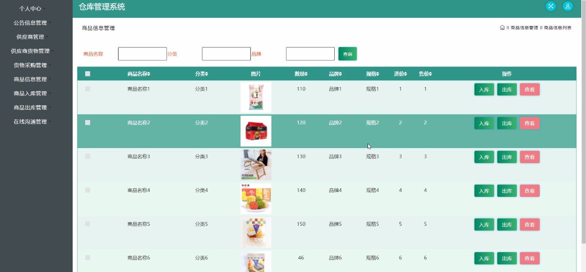This screenshot has height=272, width=586.
Task: Check the row for 商品名称2
Action: pyautogui.click(x=88, y=123)
